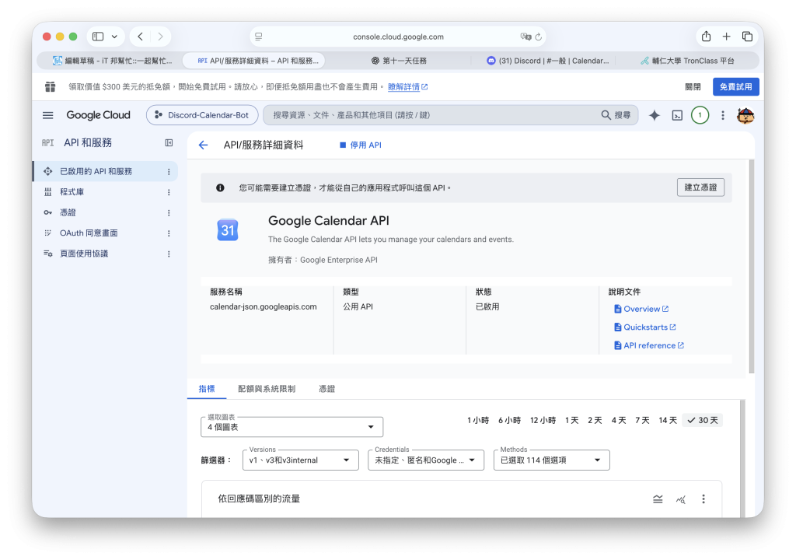Collapse the API 和服務 side panel icon

[x=169, y=143]
